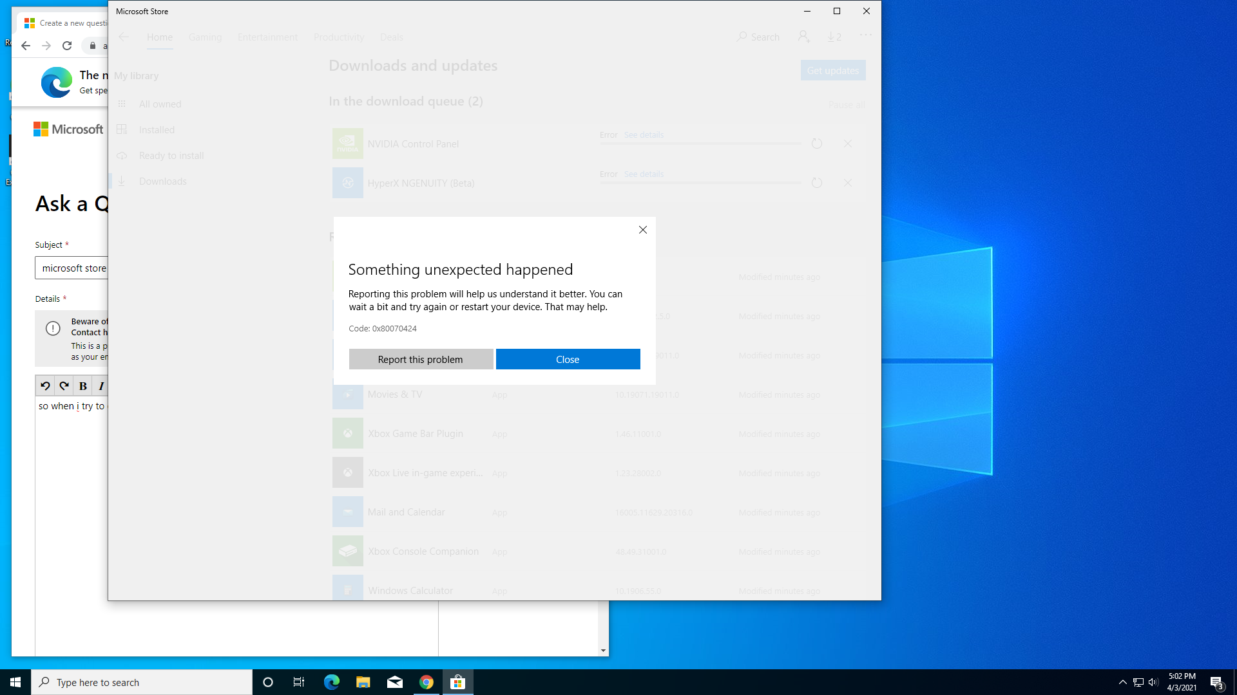Viewport: 1237px width, 695px height.
Task: Click See details for NVIDIA Control Panel
Action: tap(644, 134)
